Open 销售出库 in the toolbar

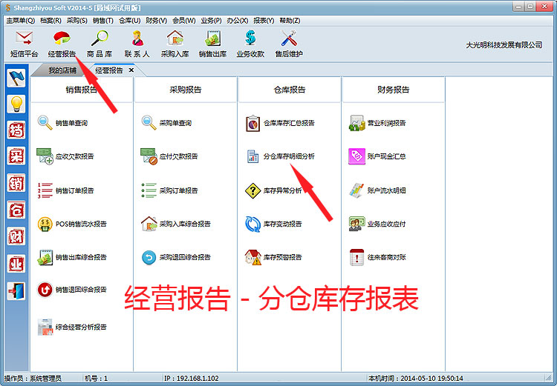(213, 43)
